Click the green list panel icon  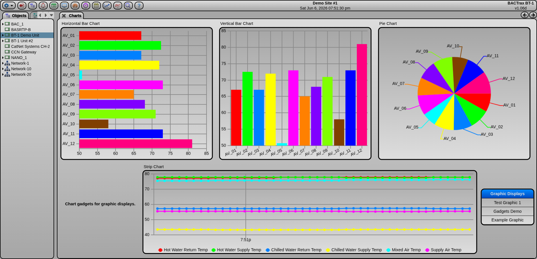(x=54, y=6)
